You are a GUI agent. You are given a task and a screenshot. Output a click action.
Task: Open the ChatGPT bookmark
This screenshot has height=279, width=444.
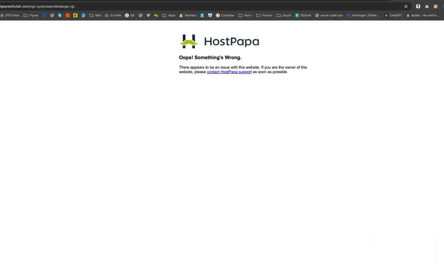393,16
